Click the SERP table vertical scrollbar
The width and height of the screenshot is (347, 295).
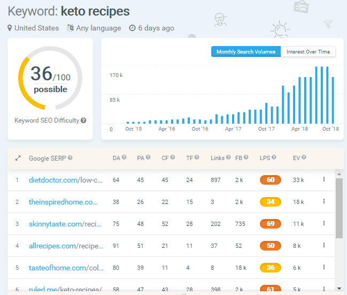tap(338, 209)
